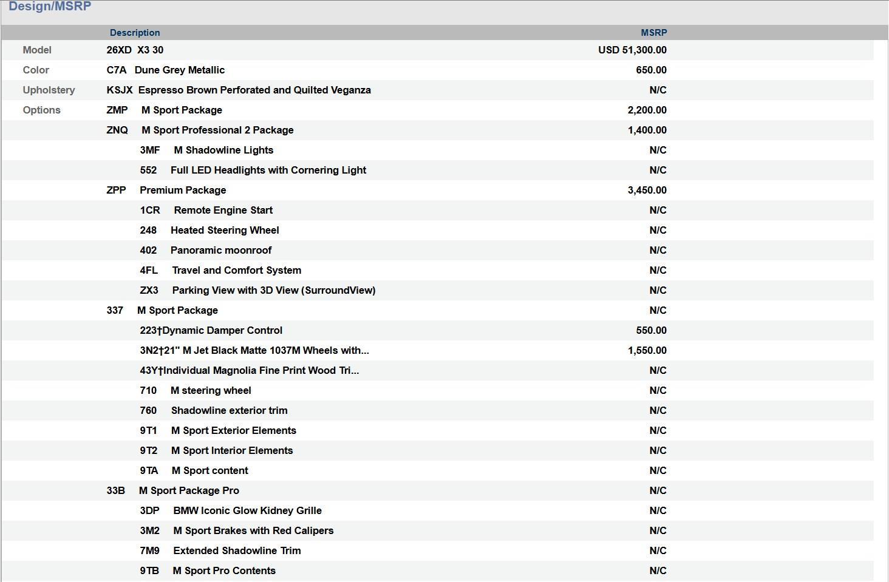
Task: Click the Color row label
Action: (x=36, y=70)
